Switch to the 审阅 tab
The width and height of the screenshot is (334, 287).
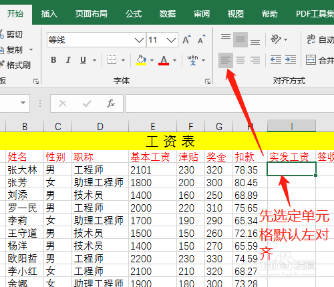(202, 14)
